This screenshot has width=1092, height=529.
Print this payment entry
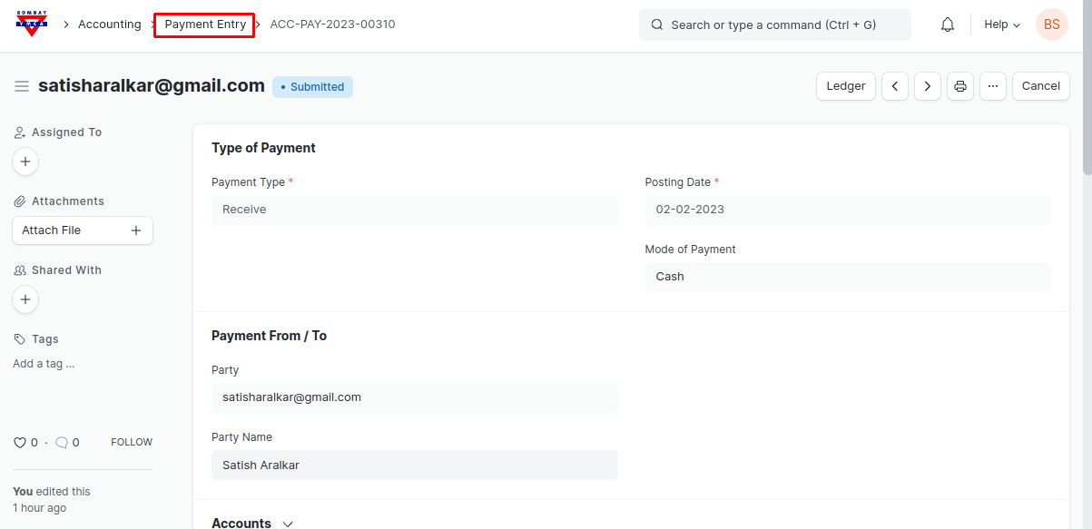pyautogui.click(x=959, y=86)
